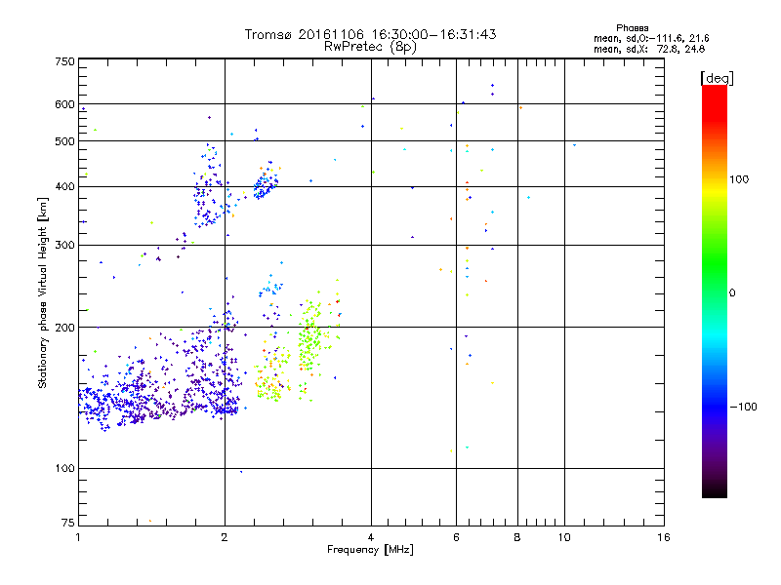Click the y-axis tick label '500'
Image resolution: width=781 pixels, height=585 pixels.
64,141
